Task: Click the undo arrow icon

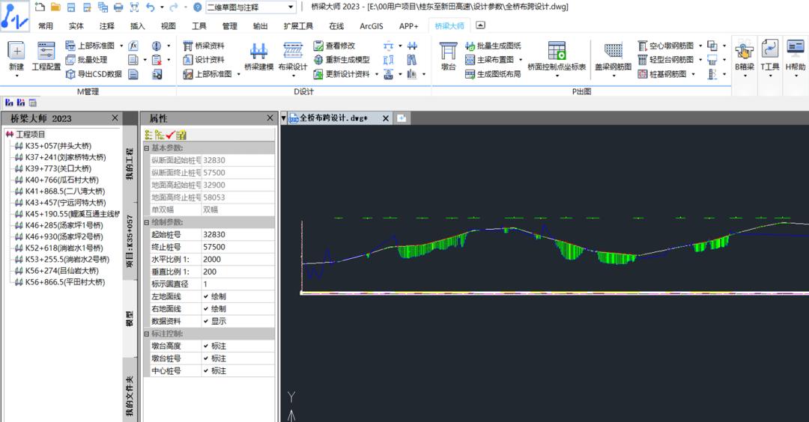Action: point(150,7)
